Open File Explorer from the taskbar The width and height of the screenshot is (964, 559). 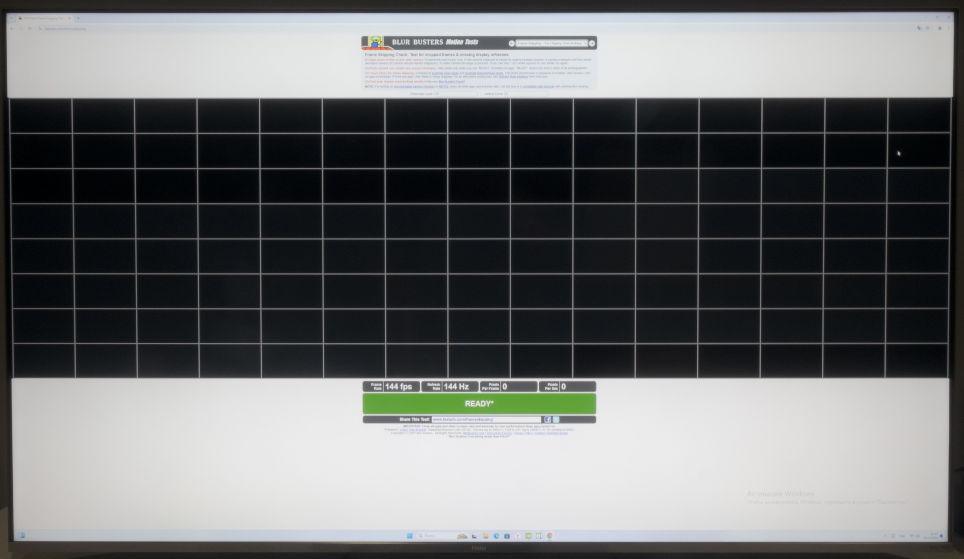point(485,536)
